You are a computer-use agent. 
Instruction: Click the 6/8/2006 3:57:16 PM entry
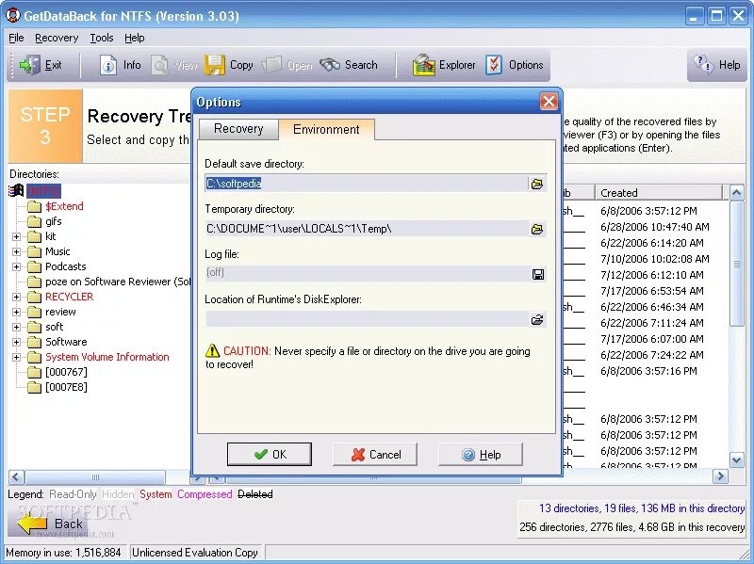click(x=648, y=371)
